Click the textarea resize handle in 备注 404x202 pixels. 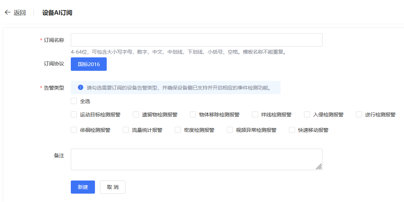click(x=319, y=166)
